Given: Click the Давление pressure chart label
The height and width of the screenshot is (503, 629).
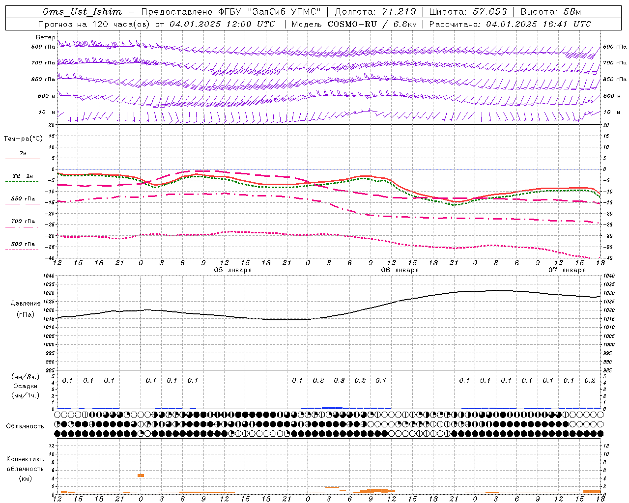Looking at the screenshot, I should tap(25, 304).
